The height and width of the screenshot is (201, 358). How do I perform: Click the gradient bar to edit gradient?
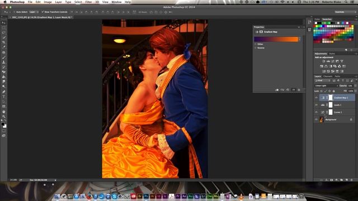click(x=276, y=39)
